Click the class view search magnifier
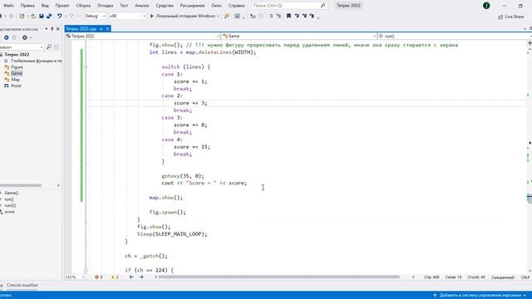This screenshot has width=532, height=299. tap(49, 47)
